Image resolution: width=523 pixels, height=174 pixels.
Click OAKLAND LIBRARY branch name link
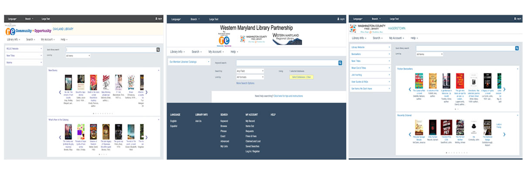pos(63,29)
